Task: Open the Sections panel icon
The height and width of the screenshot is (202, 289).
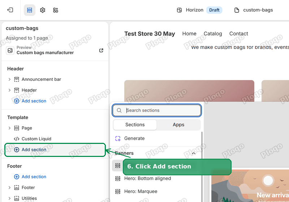Action: [30, 10]
